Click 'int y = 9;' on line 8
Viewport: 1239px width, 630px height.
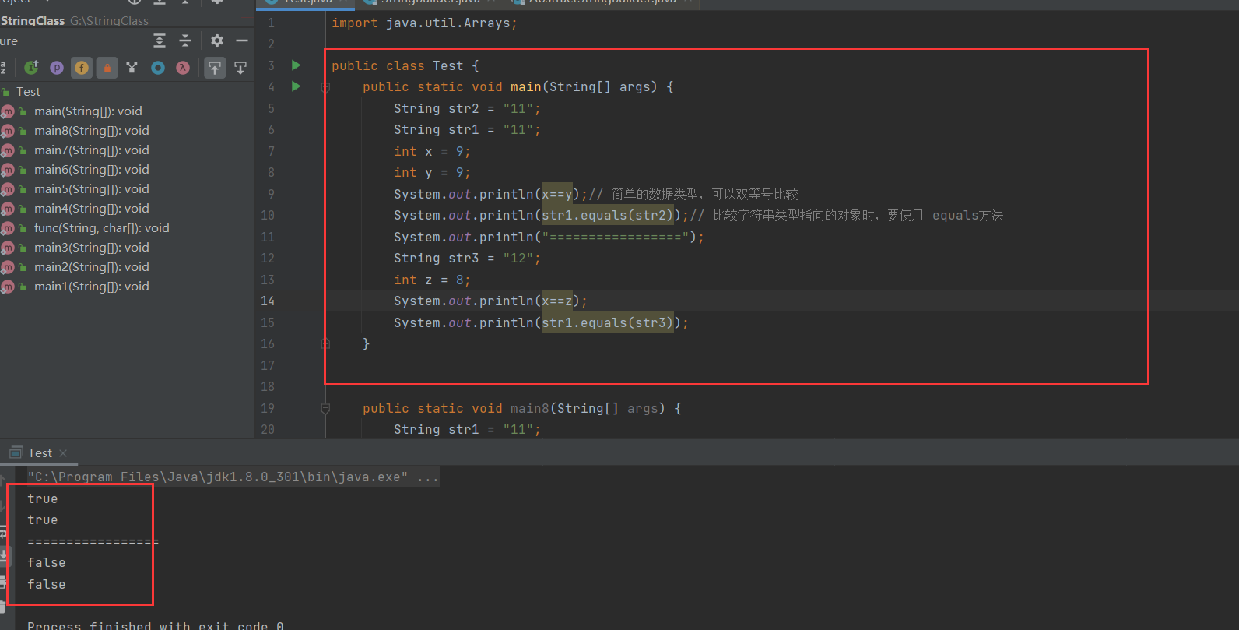tap(432, 172)
